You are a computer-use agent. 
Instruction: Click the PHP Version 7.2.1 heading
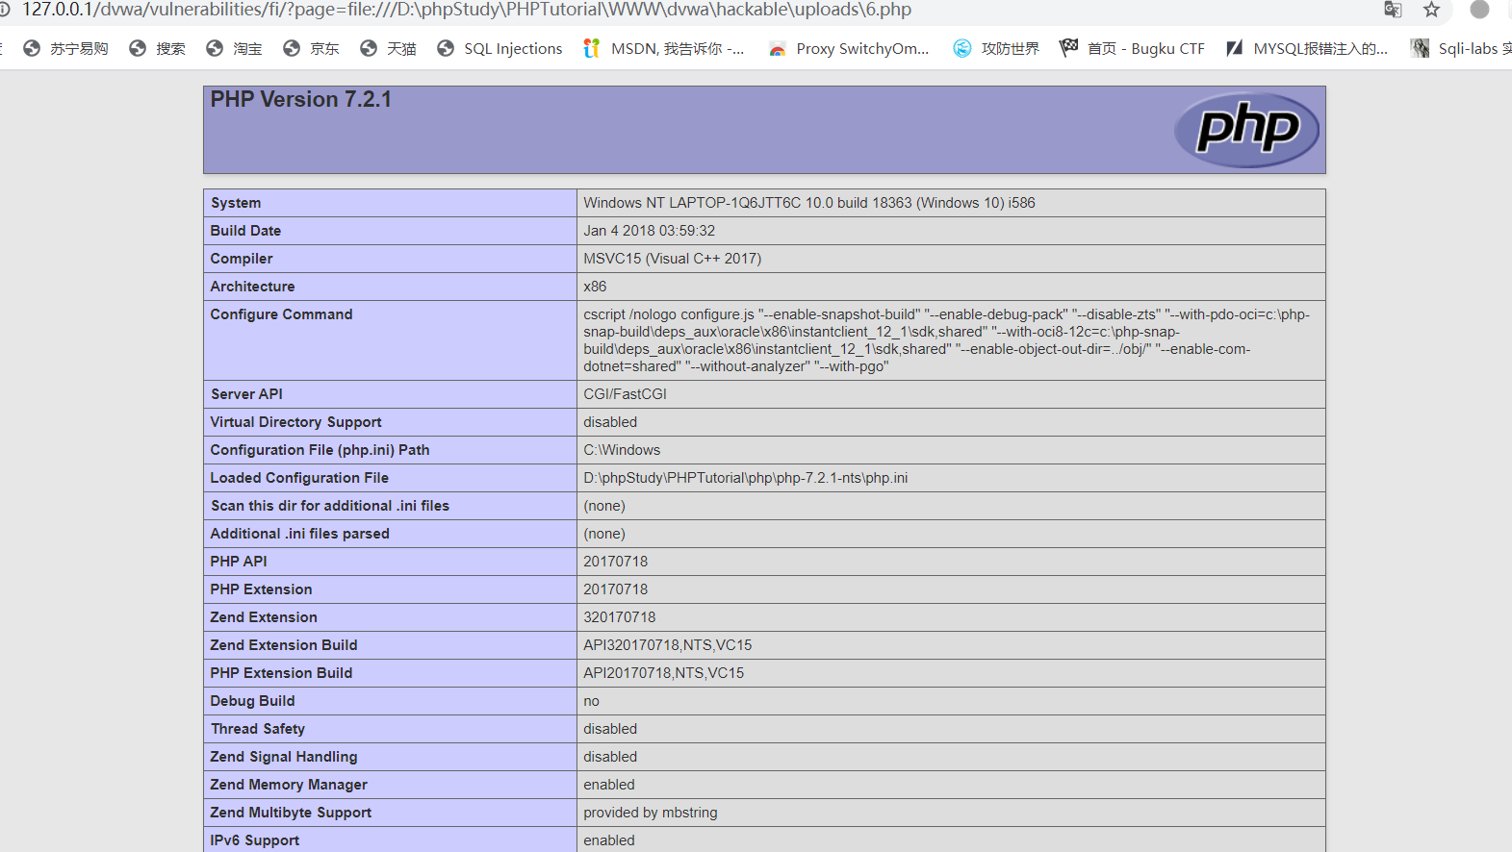(x=301, y=100)
